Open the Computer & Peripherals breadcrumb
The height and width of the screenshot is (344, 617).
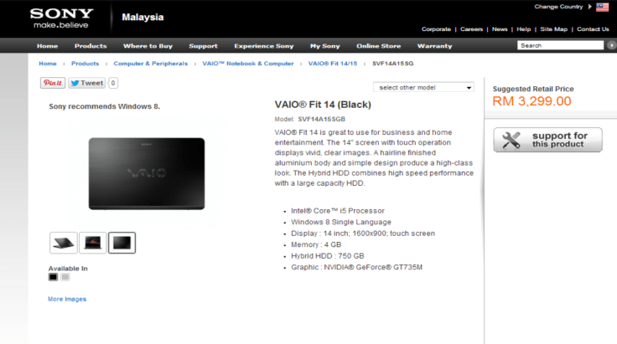[x=151, y=64]
